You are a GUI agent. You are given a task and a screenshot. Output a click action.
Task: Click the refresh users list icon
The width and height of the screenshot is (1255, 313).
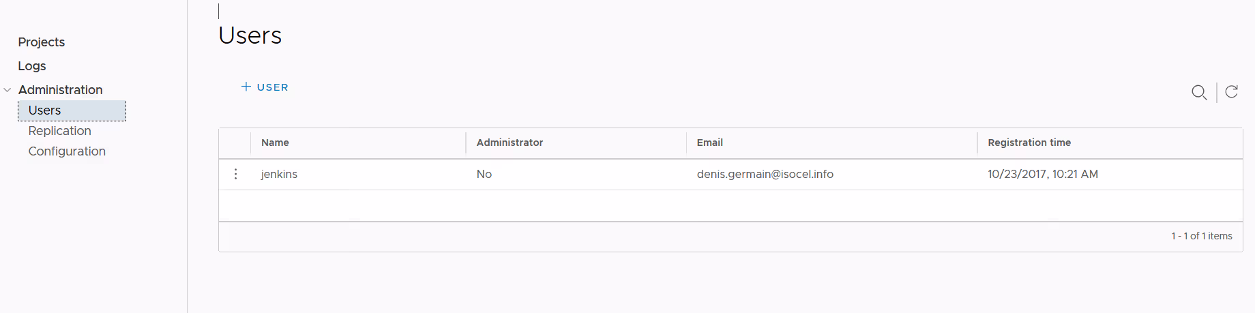pos(1231,92)
